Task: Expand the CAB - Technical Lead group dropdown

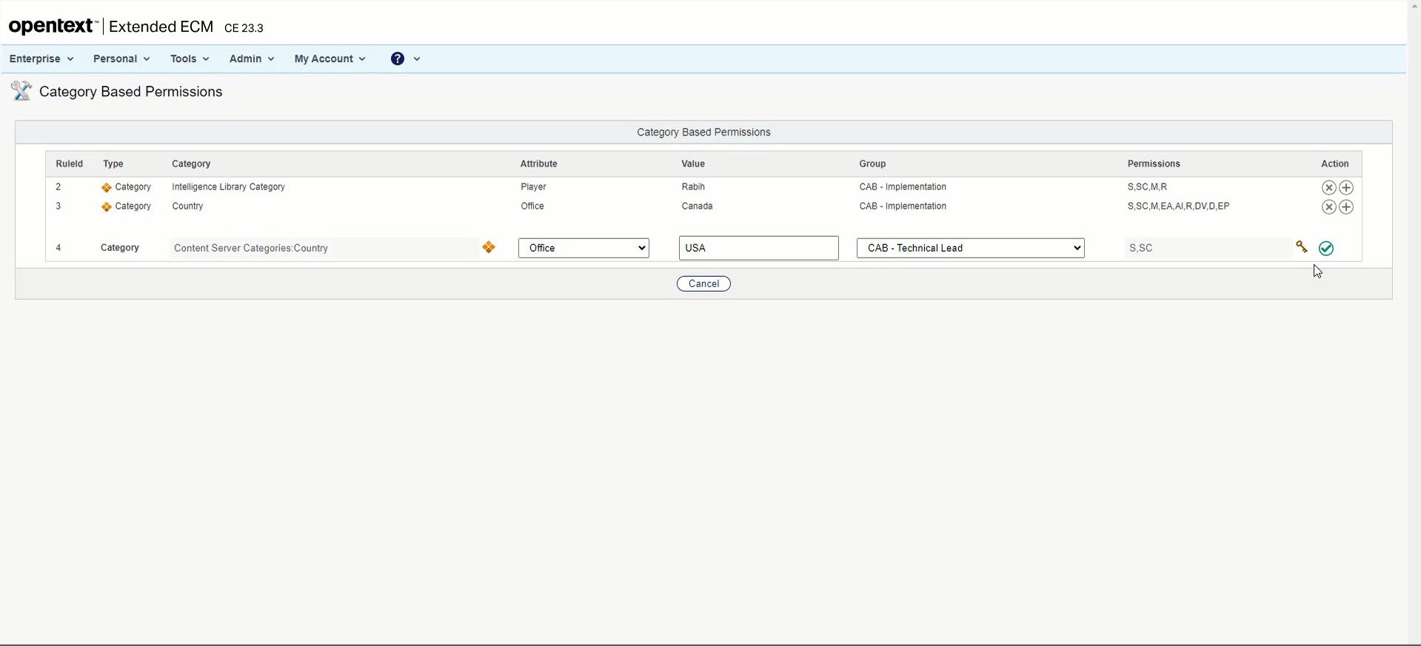Action: (x=970, y=248)
